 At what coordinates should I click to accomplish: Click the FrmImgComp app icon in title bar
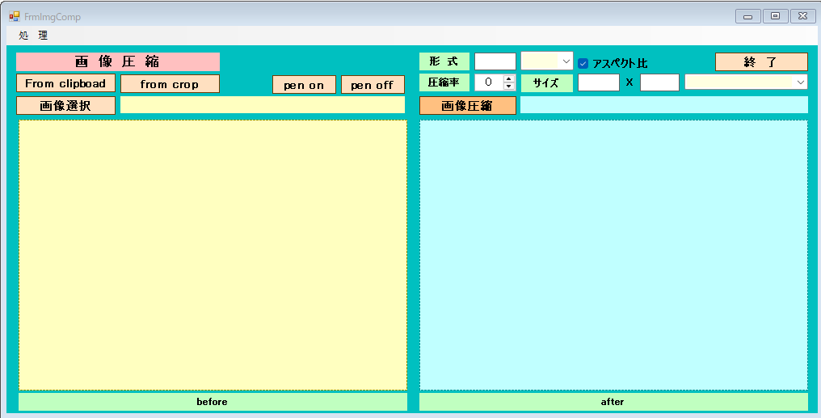[x=14, y=16]
